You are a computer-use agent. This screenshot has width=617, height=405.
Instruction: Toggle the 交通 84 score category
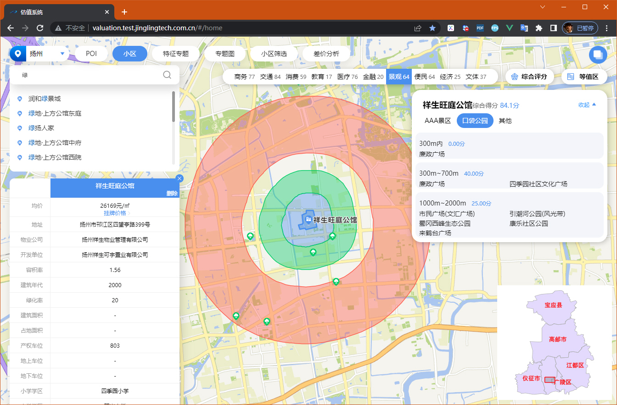(270, 77)
